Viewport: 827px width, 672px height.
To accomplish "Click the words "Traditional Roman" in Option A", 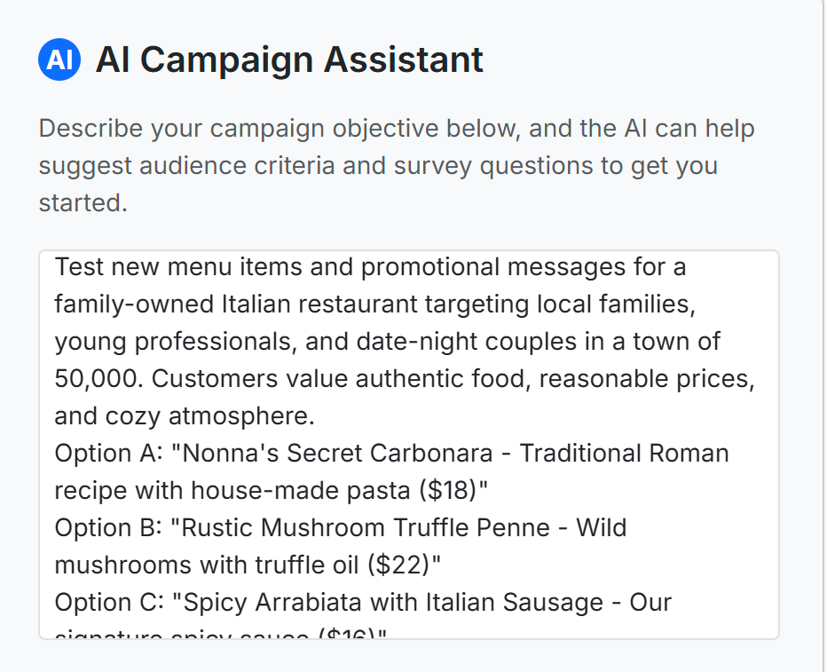I will (x=624, y=453).
